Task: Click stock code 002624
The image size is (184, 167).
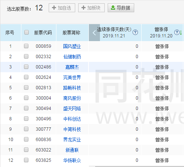Action: [44, 77]
